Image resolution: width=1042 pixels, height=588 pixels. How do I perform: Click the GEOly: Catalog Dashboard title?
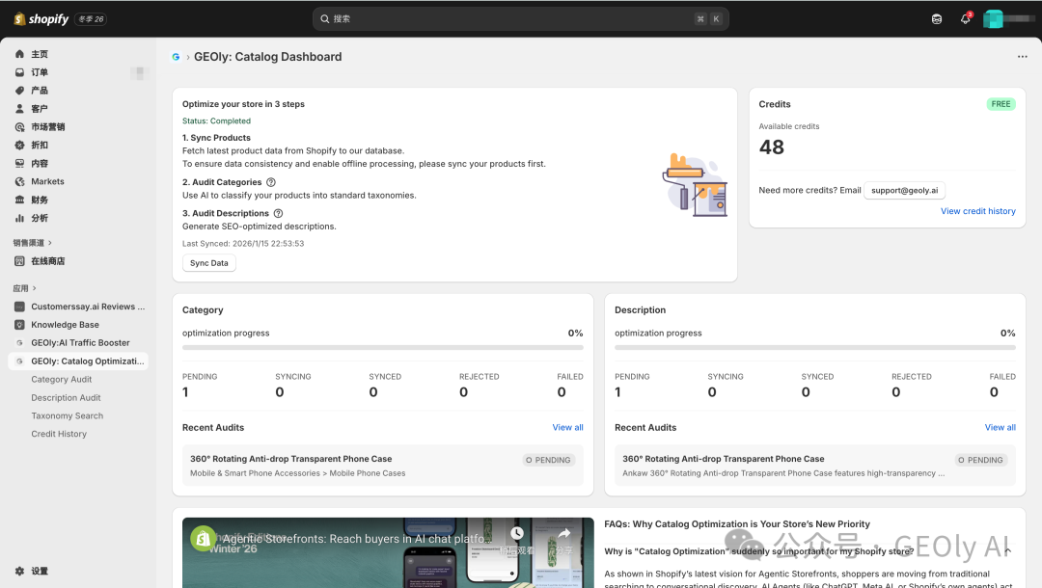click(268, 57)
